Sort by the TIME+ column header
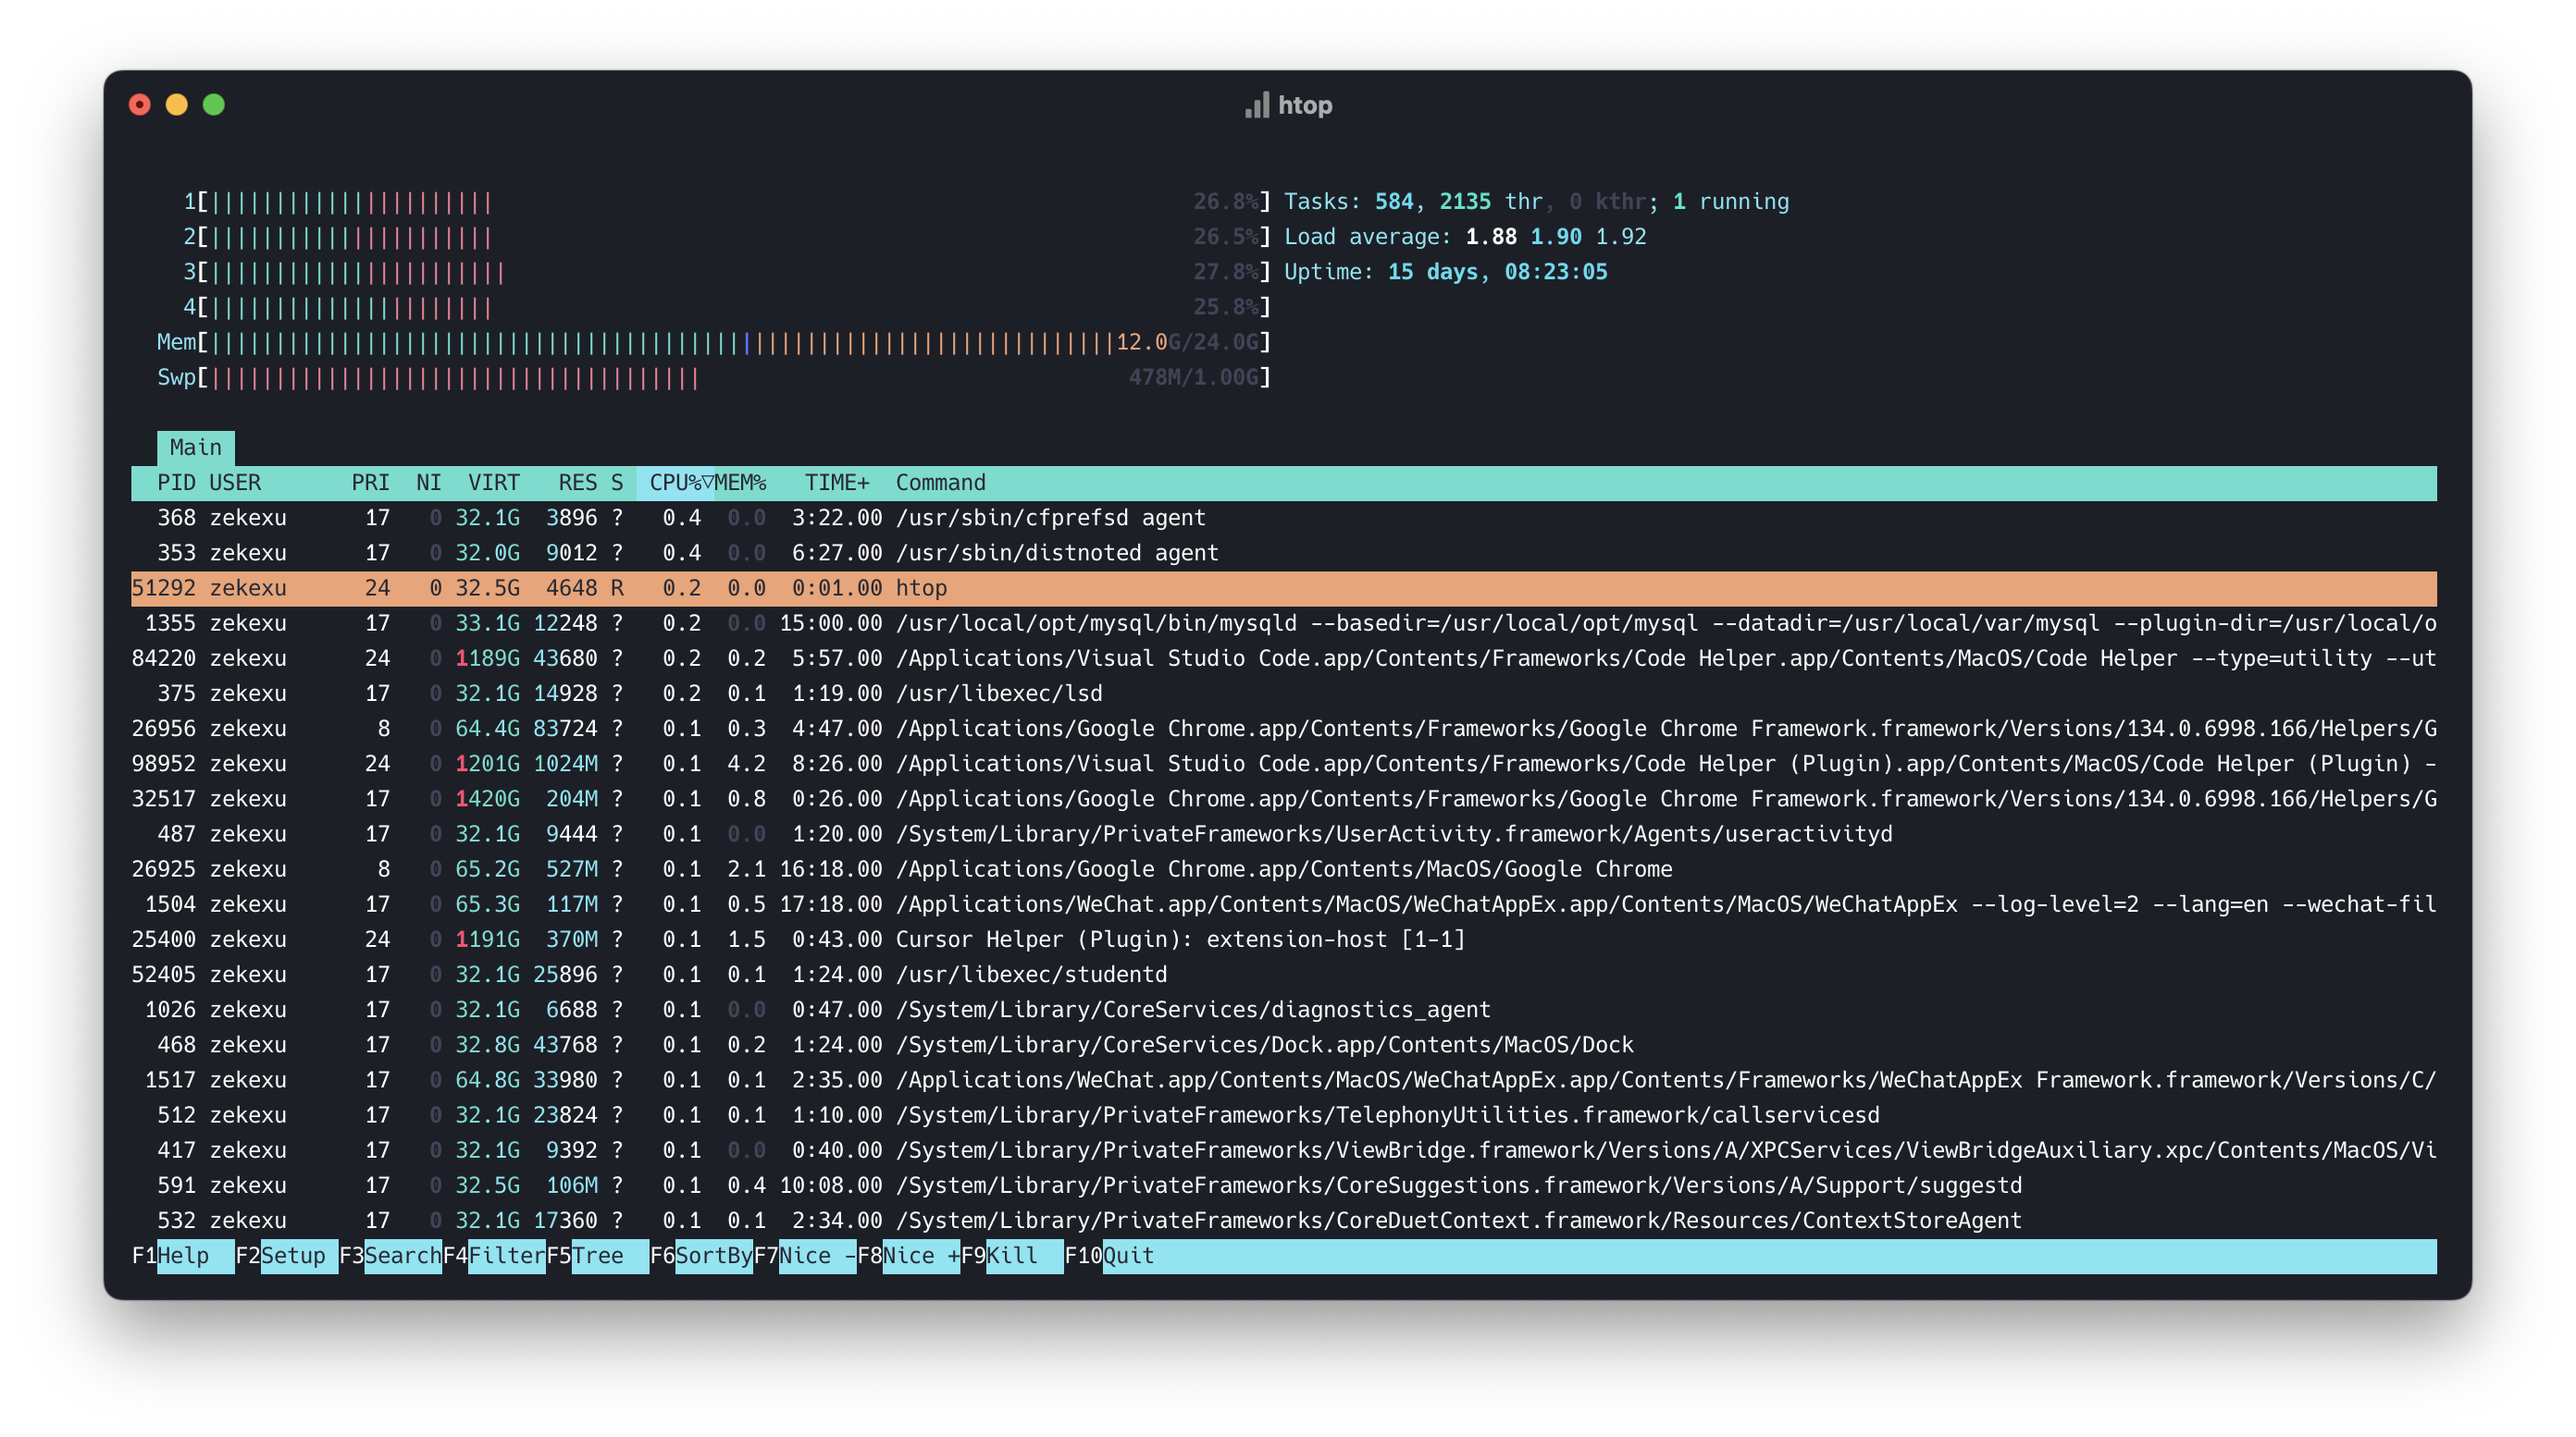This screenshot has width=2576, height=1437. (x=837, y=483)
